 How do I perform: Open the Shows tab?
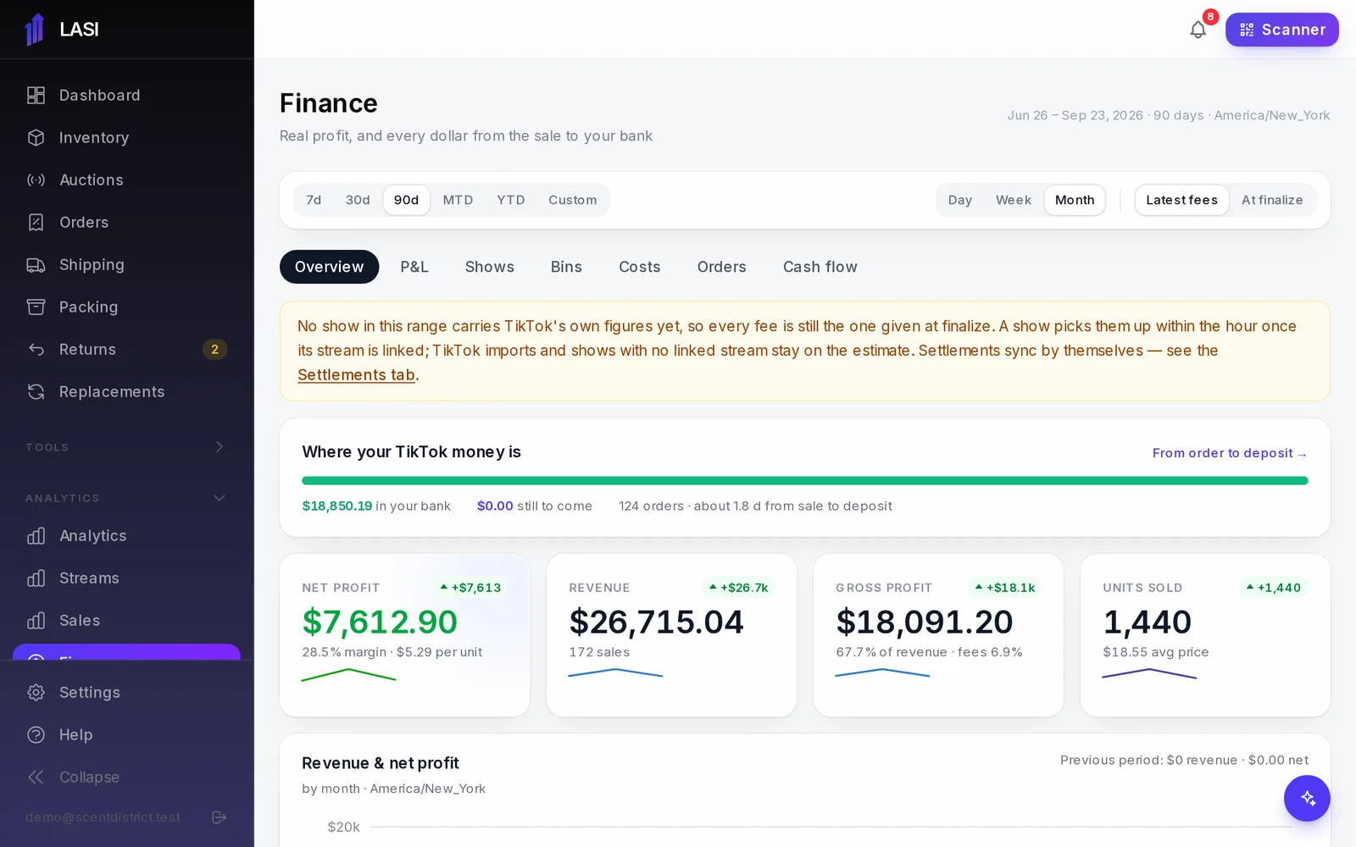pos(490,267)
